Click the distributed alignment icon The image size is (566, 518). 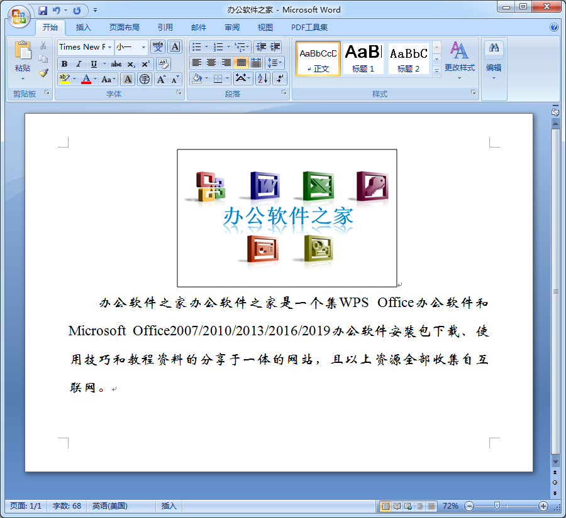point(256,63)
